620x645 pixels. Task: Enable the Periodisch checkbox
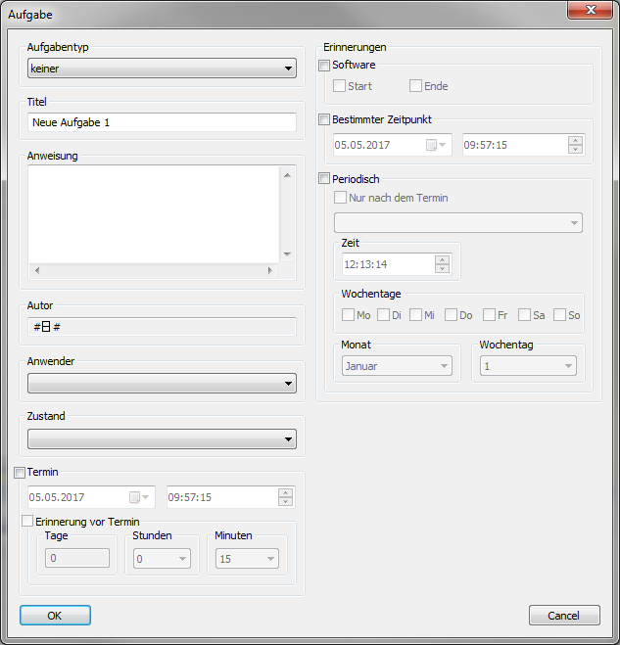point(325,179)
